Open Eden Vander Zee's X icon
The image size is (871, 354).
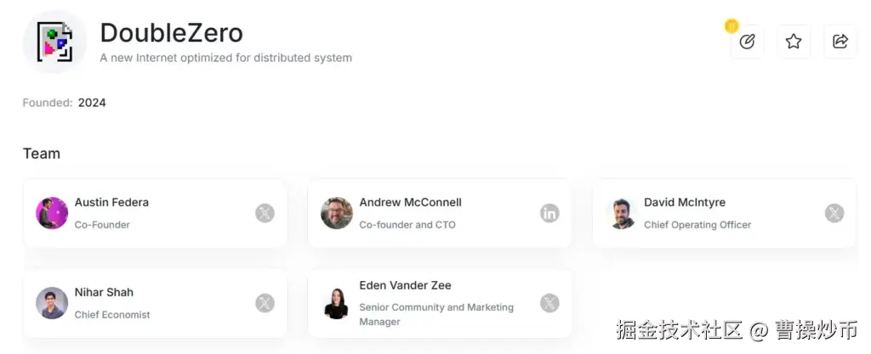[549, 303]
